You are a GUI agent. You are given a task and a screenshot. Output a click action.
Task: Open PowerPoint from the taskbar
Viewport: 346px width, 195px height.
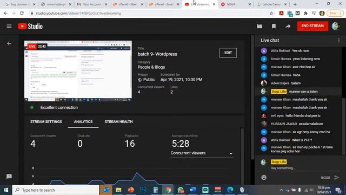click(131, 190)
